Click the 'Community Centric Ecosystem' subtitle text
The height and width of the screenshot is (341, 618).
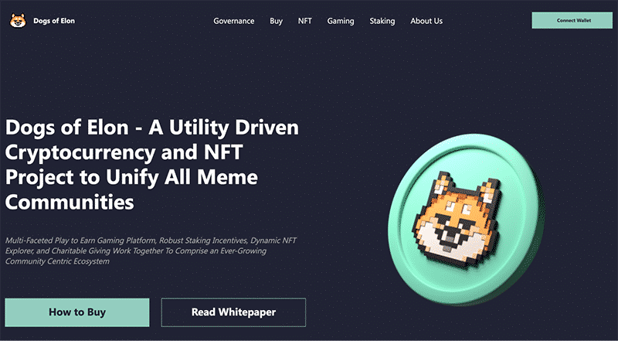tap(57, 261)
